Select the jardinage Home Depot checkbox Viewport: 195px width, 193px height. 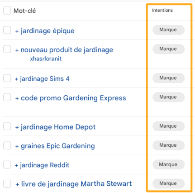(x=7, y=126)
